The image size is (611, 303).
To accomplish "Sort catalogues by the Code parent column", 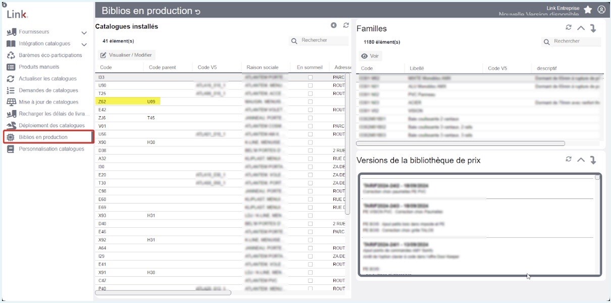I will point(162,67).
